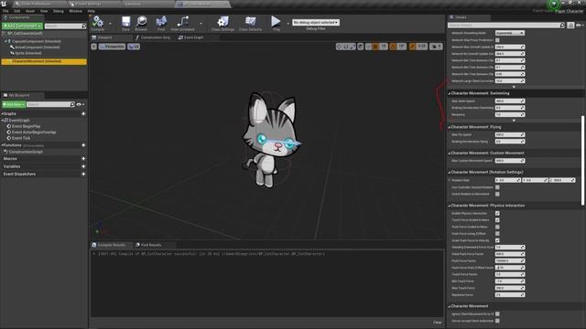Image resolution: width=586 pixels, height=329 pixels.
Task: Open the Details view options eye dropdown
Action: click(x=580, y=26)
